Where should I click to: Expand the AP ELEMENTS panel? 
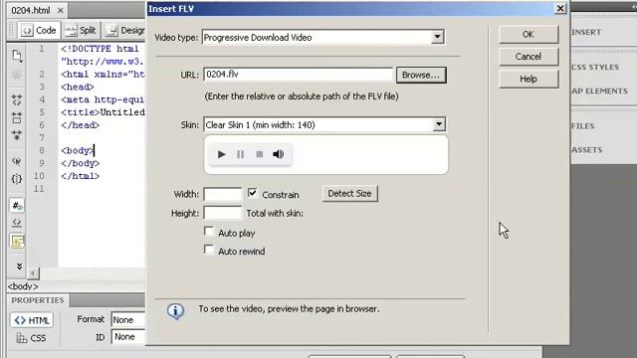(599, 90)
